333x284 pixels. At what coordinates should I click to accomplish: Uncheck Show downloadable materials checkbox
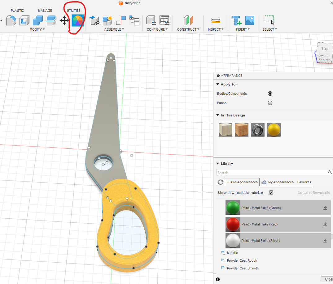pyautogui.click(x=271, y=193)
